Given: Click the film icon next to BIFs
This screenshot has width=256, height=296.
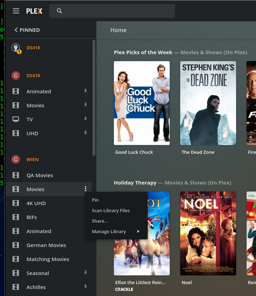Looking at the screenshot, I should click(16, 217).
